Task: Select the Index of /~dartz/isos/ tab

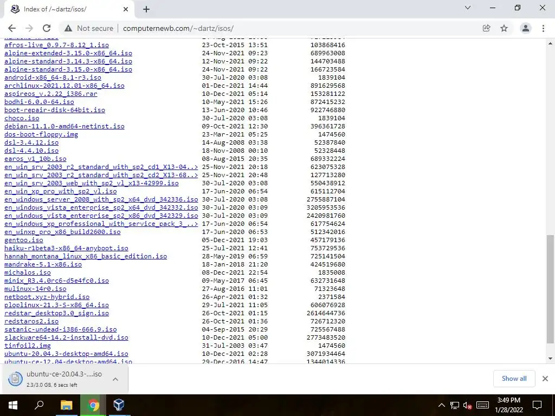Action: pos(69,9)
